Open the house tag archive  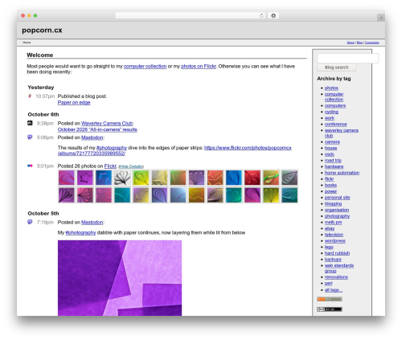pyautogui.click(x=330, y=148)
